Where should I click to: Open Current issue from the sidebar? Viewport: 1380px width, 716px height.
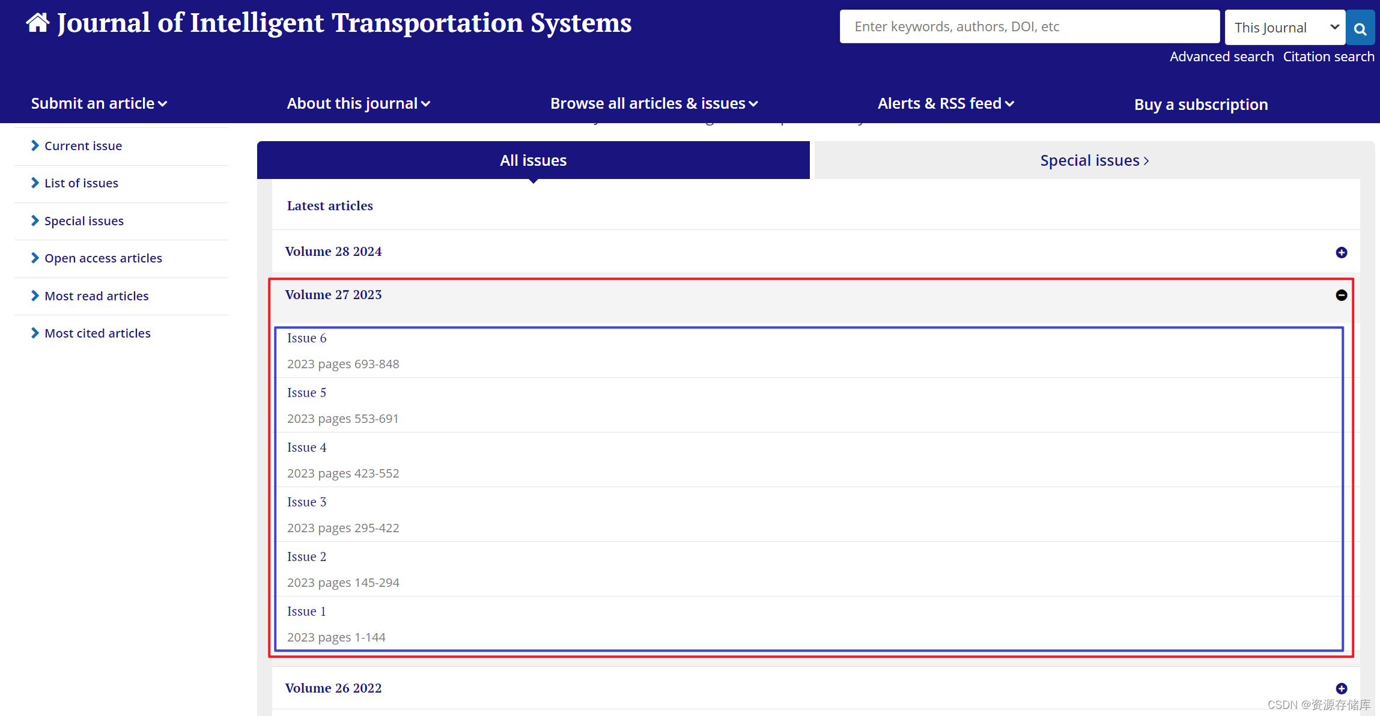tap(83, 146)
